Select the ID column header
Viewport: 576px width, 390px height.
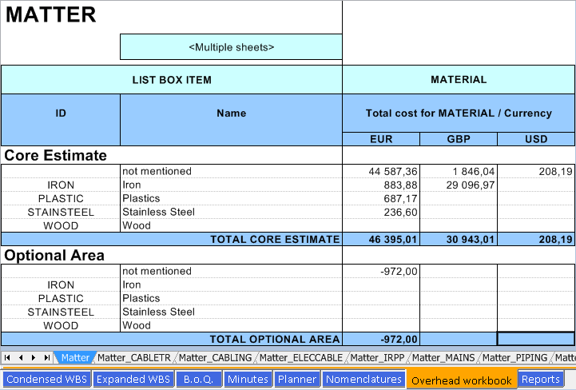[61, 120]
